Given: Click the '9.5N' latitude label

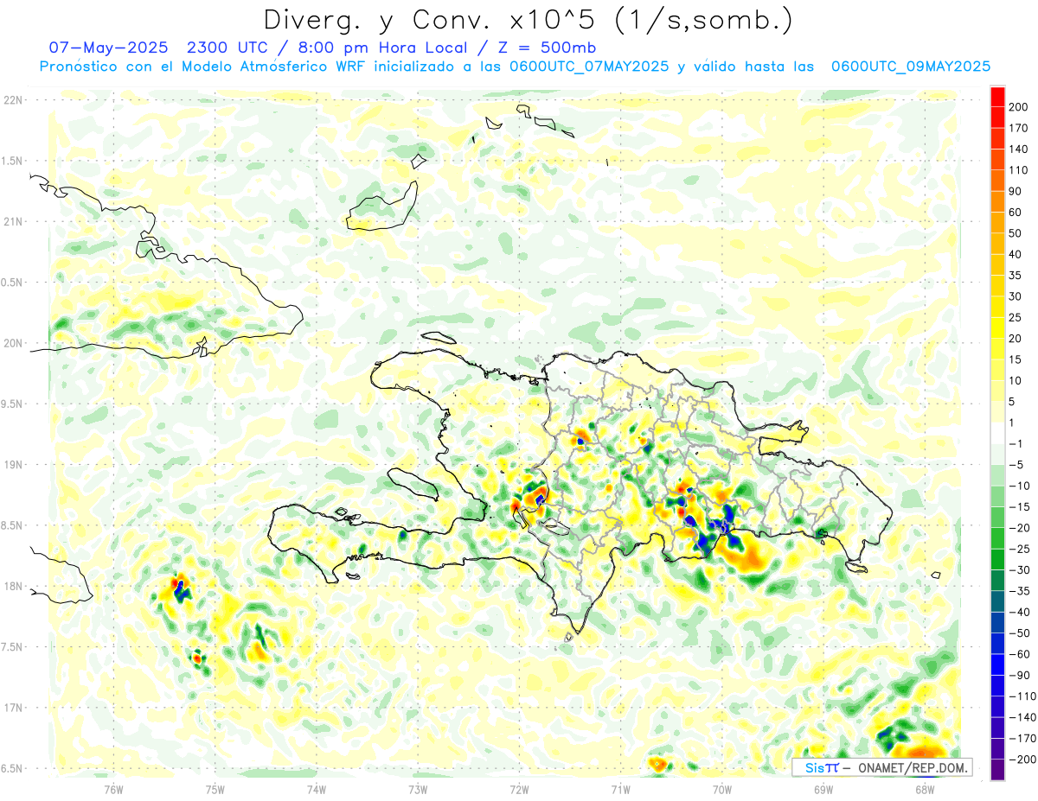Looking at the screenshot, I should click(x=12, y=404).
